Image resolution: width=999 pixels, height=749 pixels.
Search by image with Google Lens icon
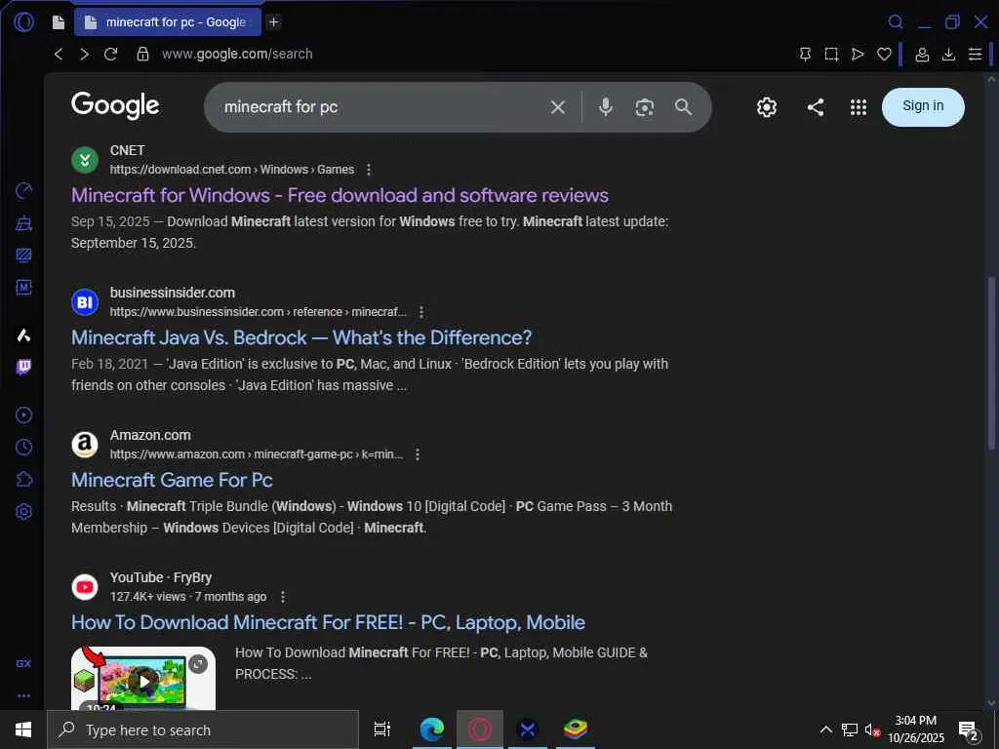coord(645,107)
